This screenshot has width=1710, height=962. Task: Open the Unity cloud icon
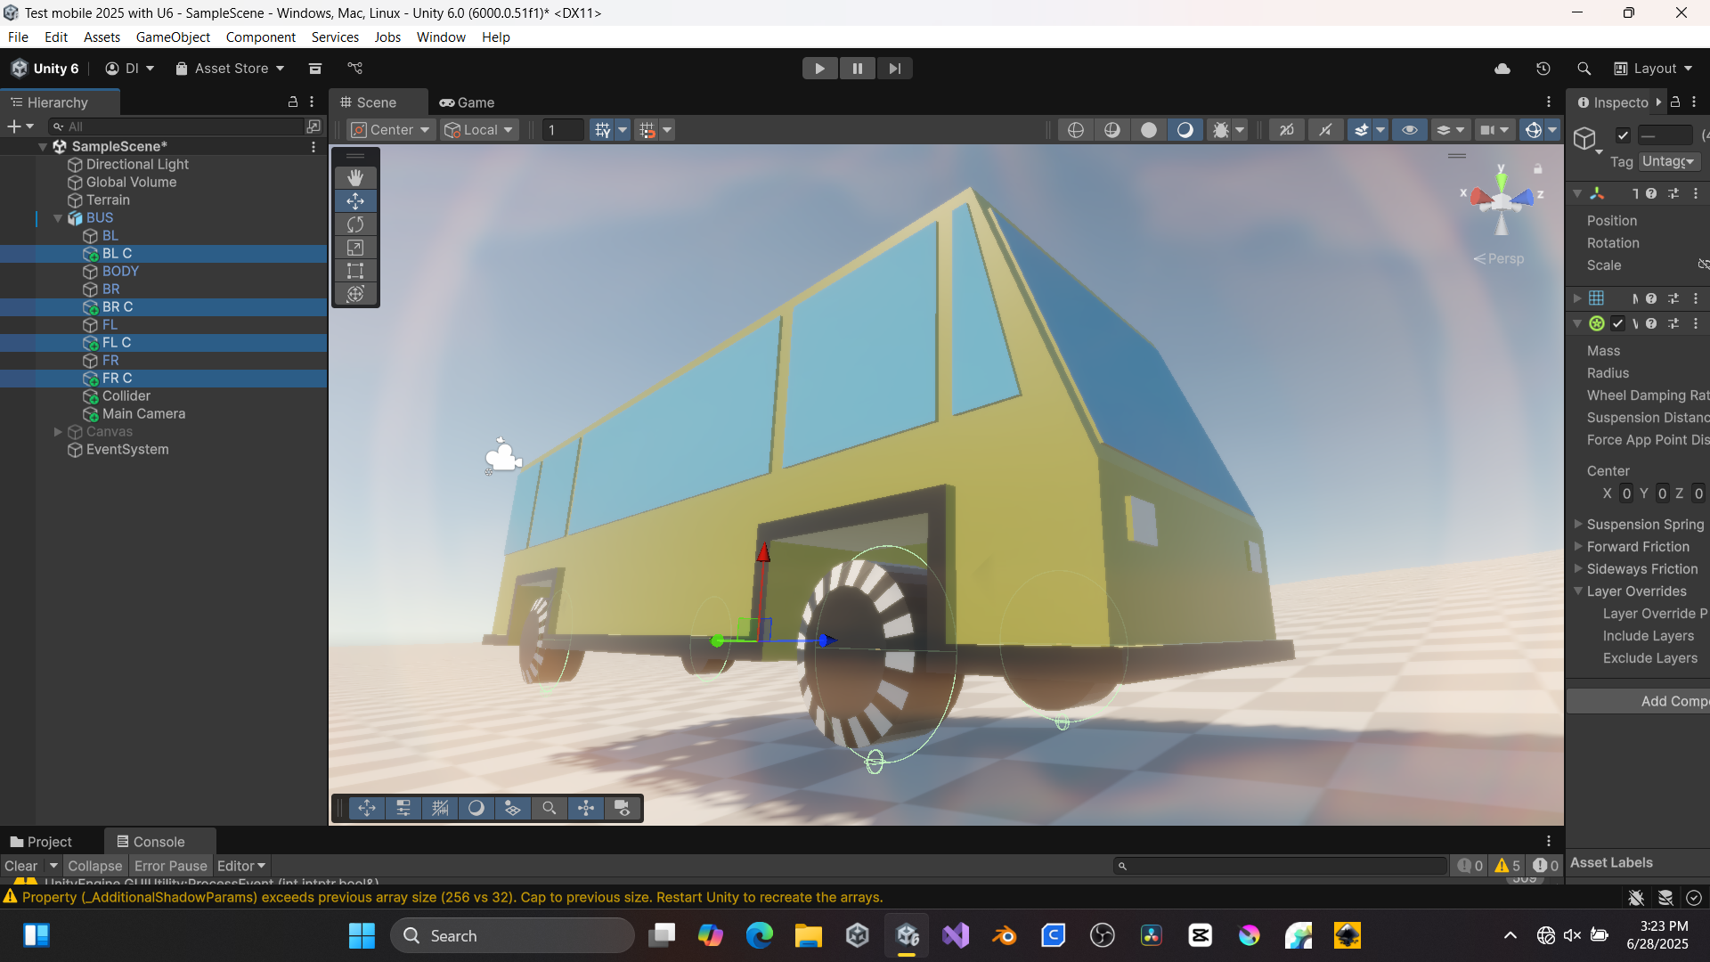1502,69
